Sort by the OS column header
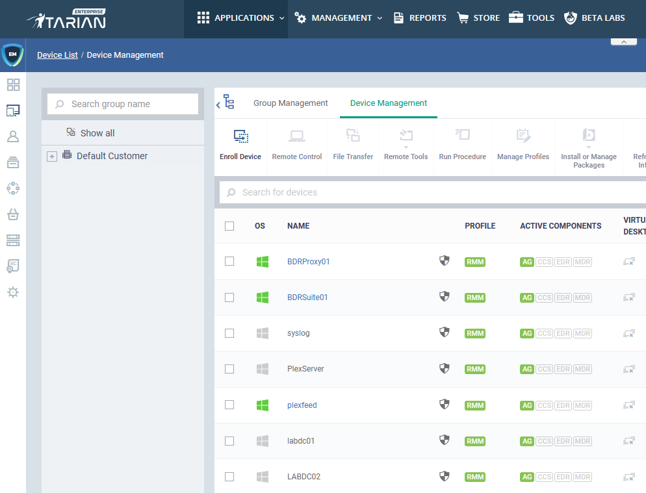 (259, 225)
